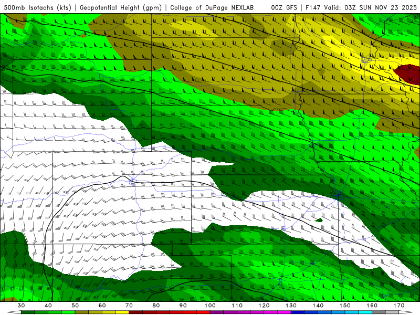Click the '00Z GFS' model run label

(x=284, y=7)
